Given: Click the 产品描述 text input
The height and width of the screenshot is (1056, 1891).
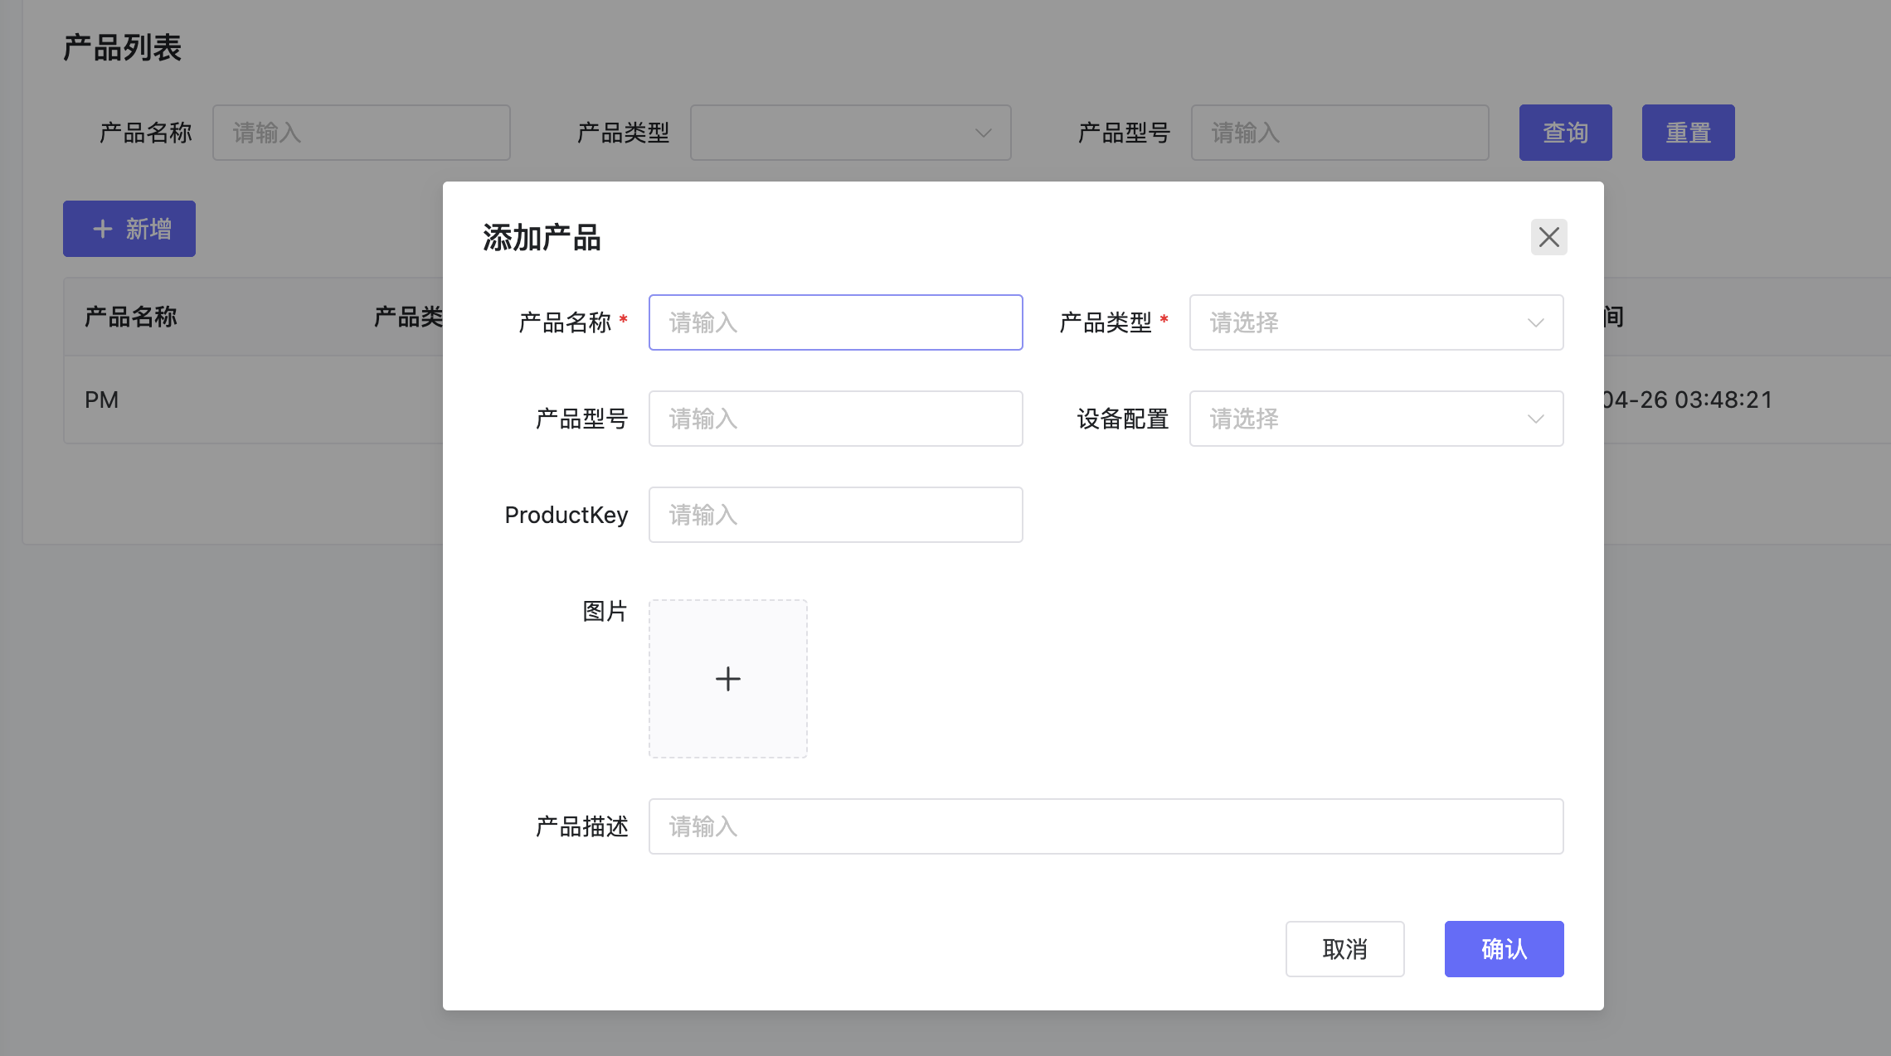Looking at the screenshot, I should point(1106,826).
